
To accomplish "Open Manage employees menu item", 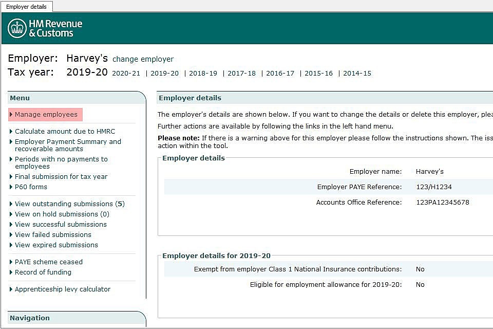I will [46, 115].
